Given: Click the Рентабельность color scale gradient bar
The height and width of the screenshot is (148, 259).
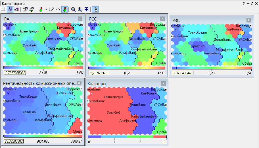Looking at the screenshot, I should pos(43,136).
